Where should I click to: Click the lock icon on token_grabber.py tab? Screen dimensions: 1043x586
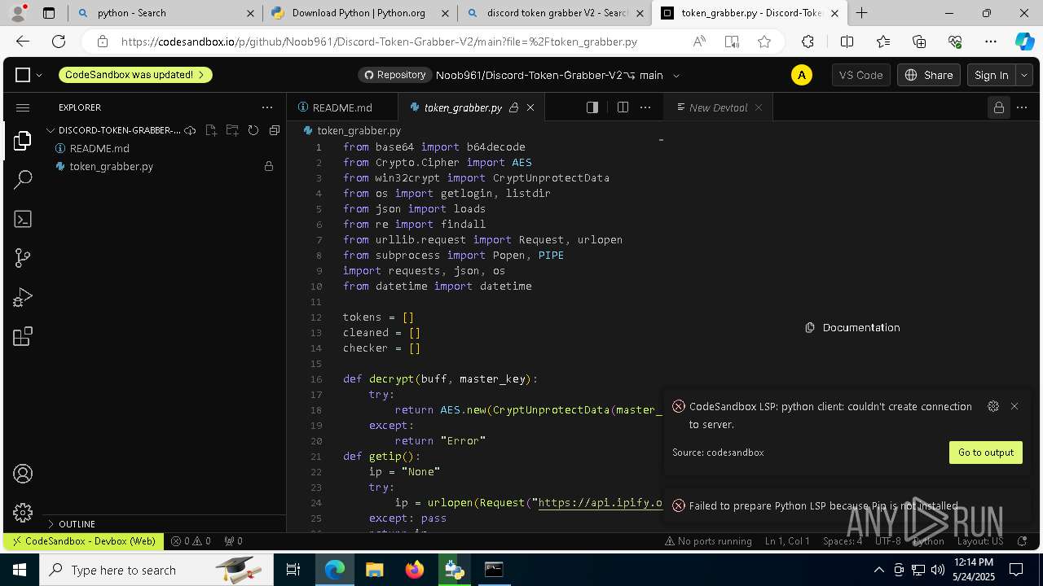[514, 107]
